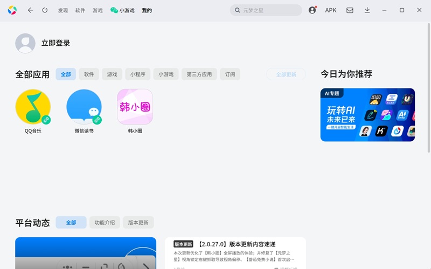This screenshot has height=269, width=431.
Task: Open the 发现 tab
Action: coord(62,10)
